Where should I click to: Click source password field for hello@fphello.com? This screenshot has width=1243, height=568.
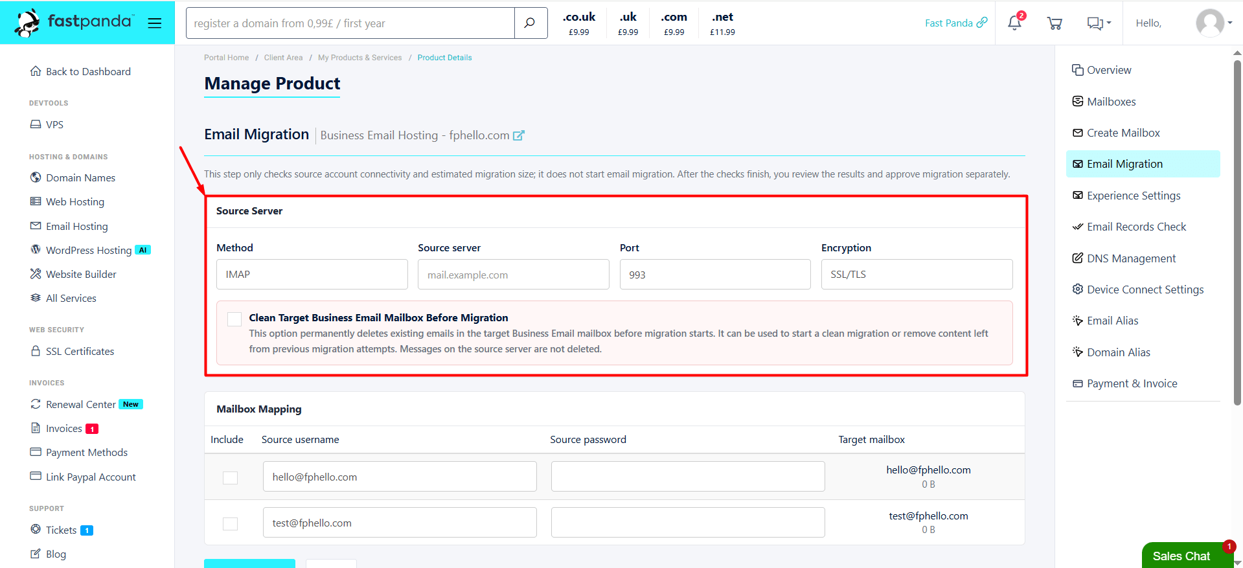tap(688, 477)
